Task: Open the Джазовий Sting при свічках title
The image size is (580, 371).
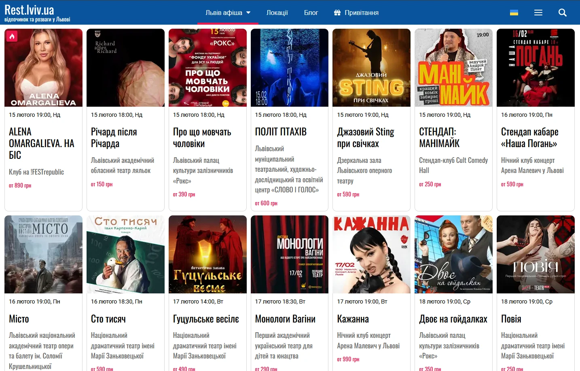Action: click(x=365, y=138)
